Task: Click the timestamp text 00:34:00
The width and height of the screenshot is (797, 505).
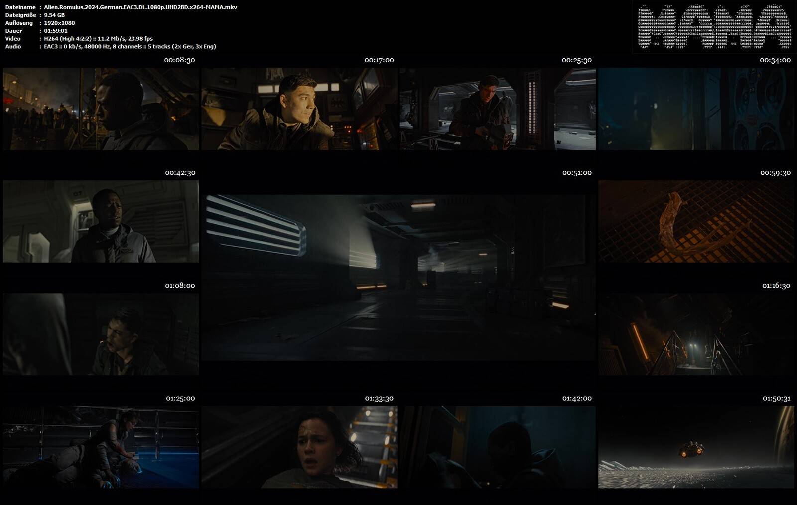Action: (x=775, y=60)
